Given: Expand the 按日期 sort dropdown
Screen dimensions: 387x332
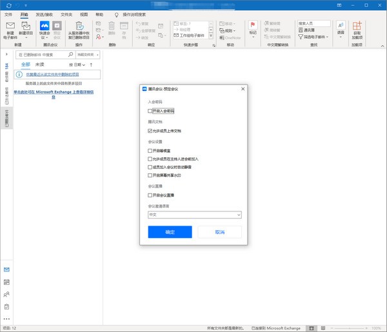Looking at the screenshot, I should (x=77, y=65).
